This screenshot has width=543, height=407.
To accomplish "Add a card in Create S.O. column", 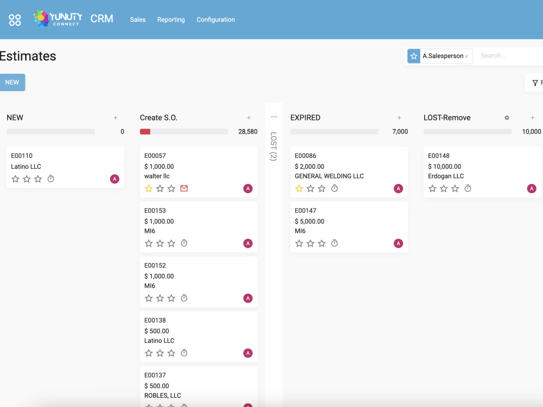I will 249,118.
